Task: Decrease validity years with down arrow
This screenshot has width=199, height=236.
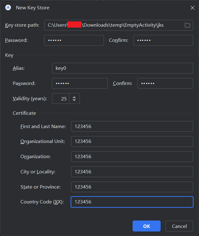Action: (74, 100)
